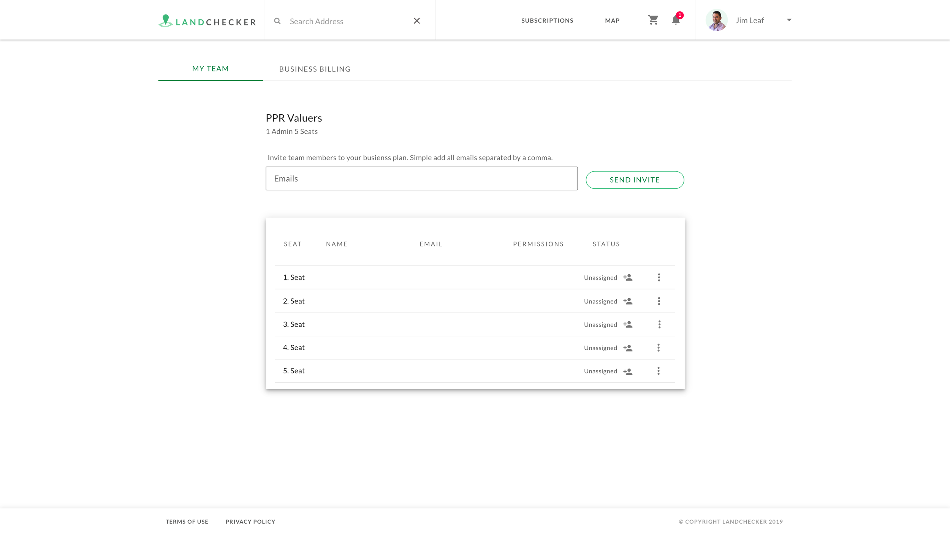950x534 pixels.
Task: Open more options for seat 4
Action: tap(659, 348)
